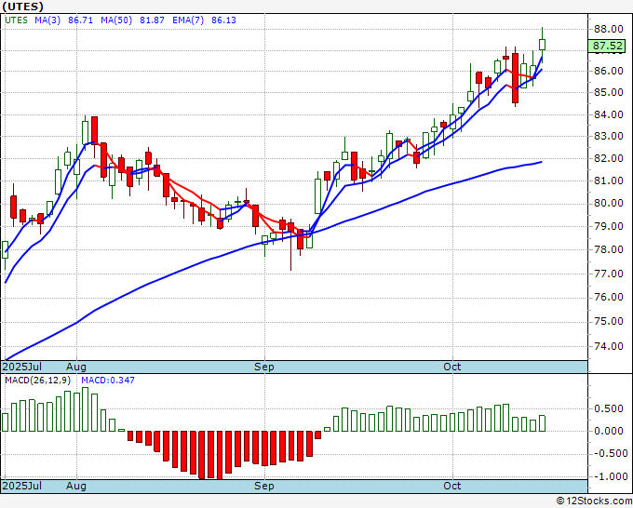Click Oct on the price chart date axis

452,367
